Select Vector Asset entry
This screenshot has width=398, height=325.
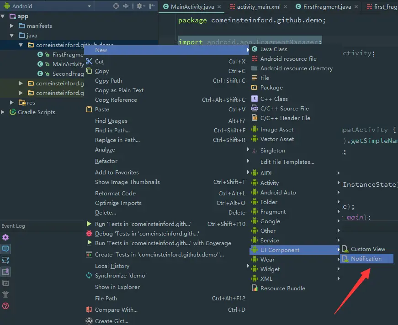tap(295, 139)
